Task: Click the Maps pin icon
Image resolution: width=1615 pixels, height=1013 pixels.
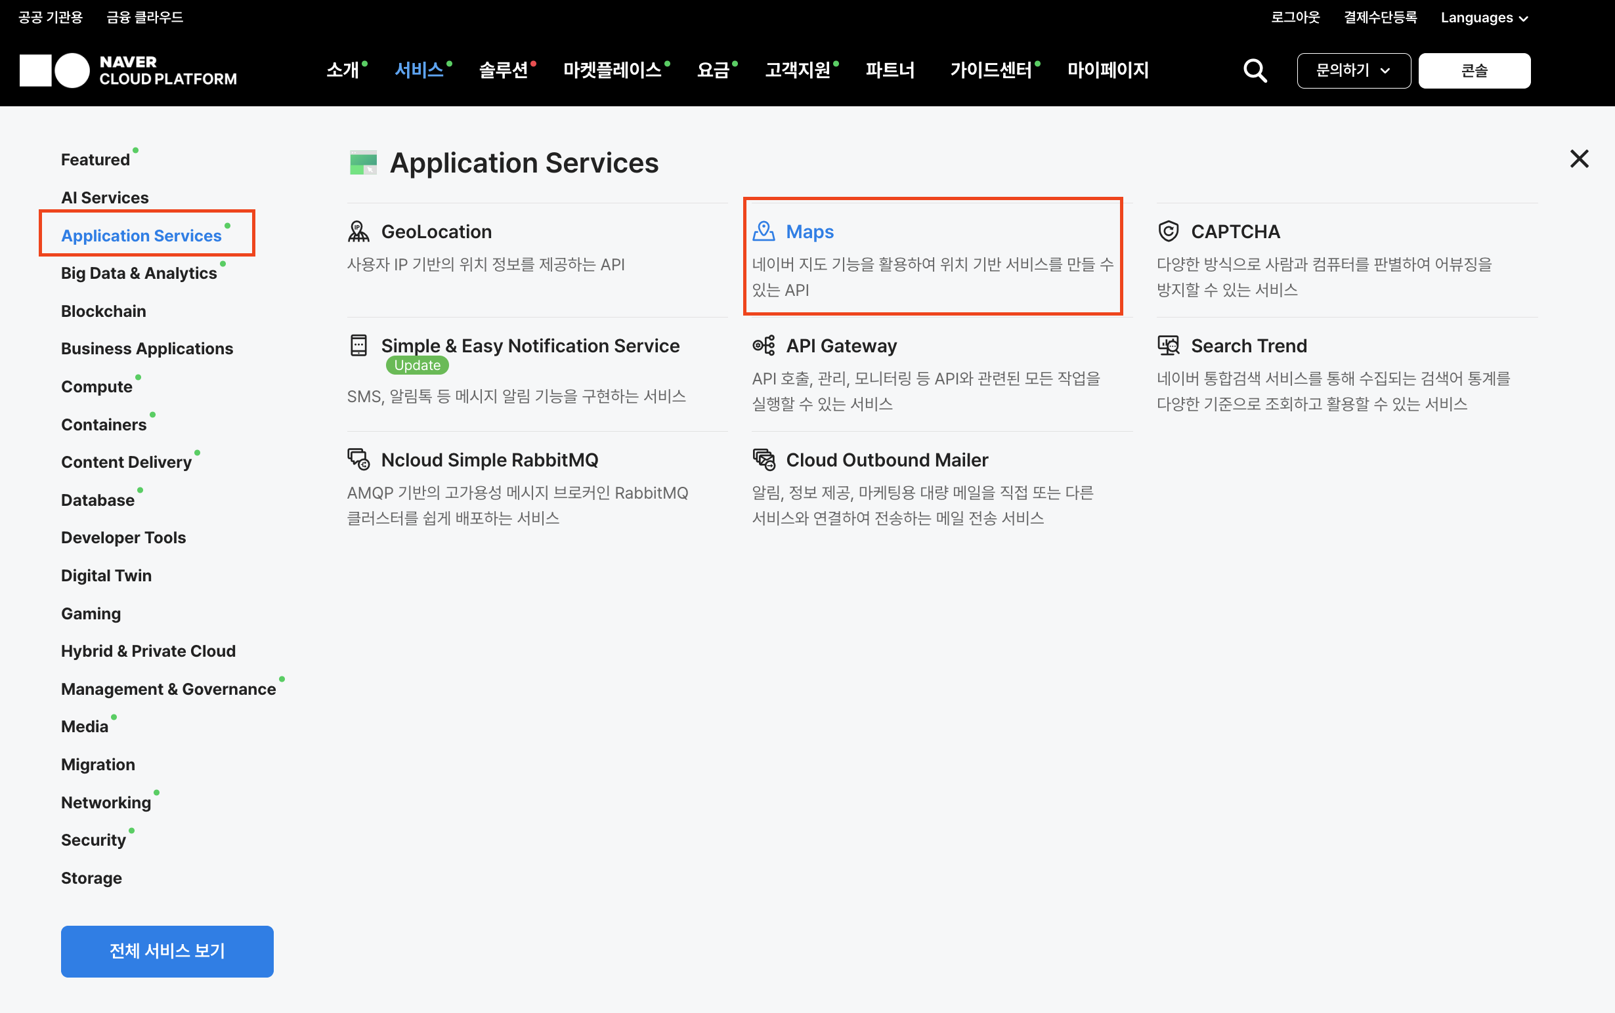Action: point(764,230)
